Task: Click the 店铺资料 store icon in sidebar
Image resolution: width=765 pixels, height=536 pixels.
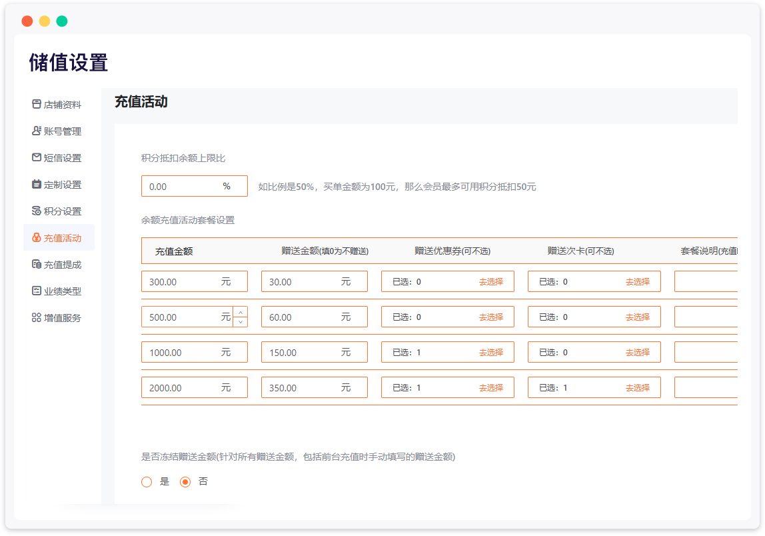Action: 37,105
